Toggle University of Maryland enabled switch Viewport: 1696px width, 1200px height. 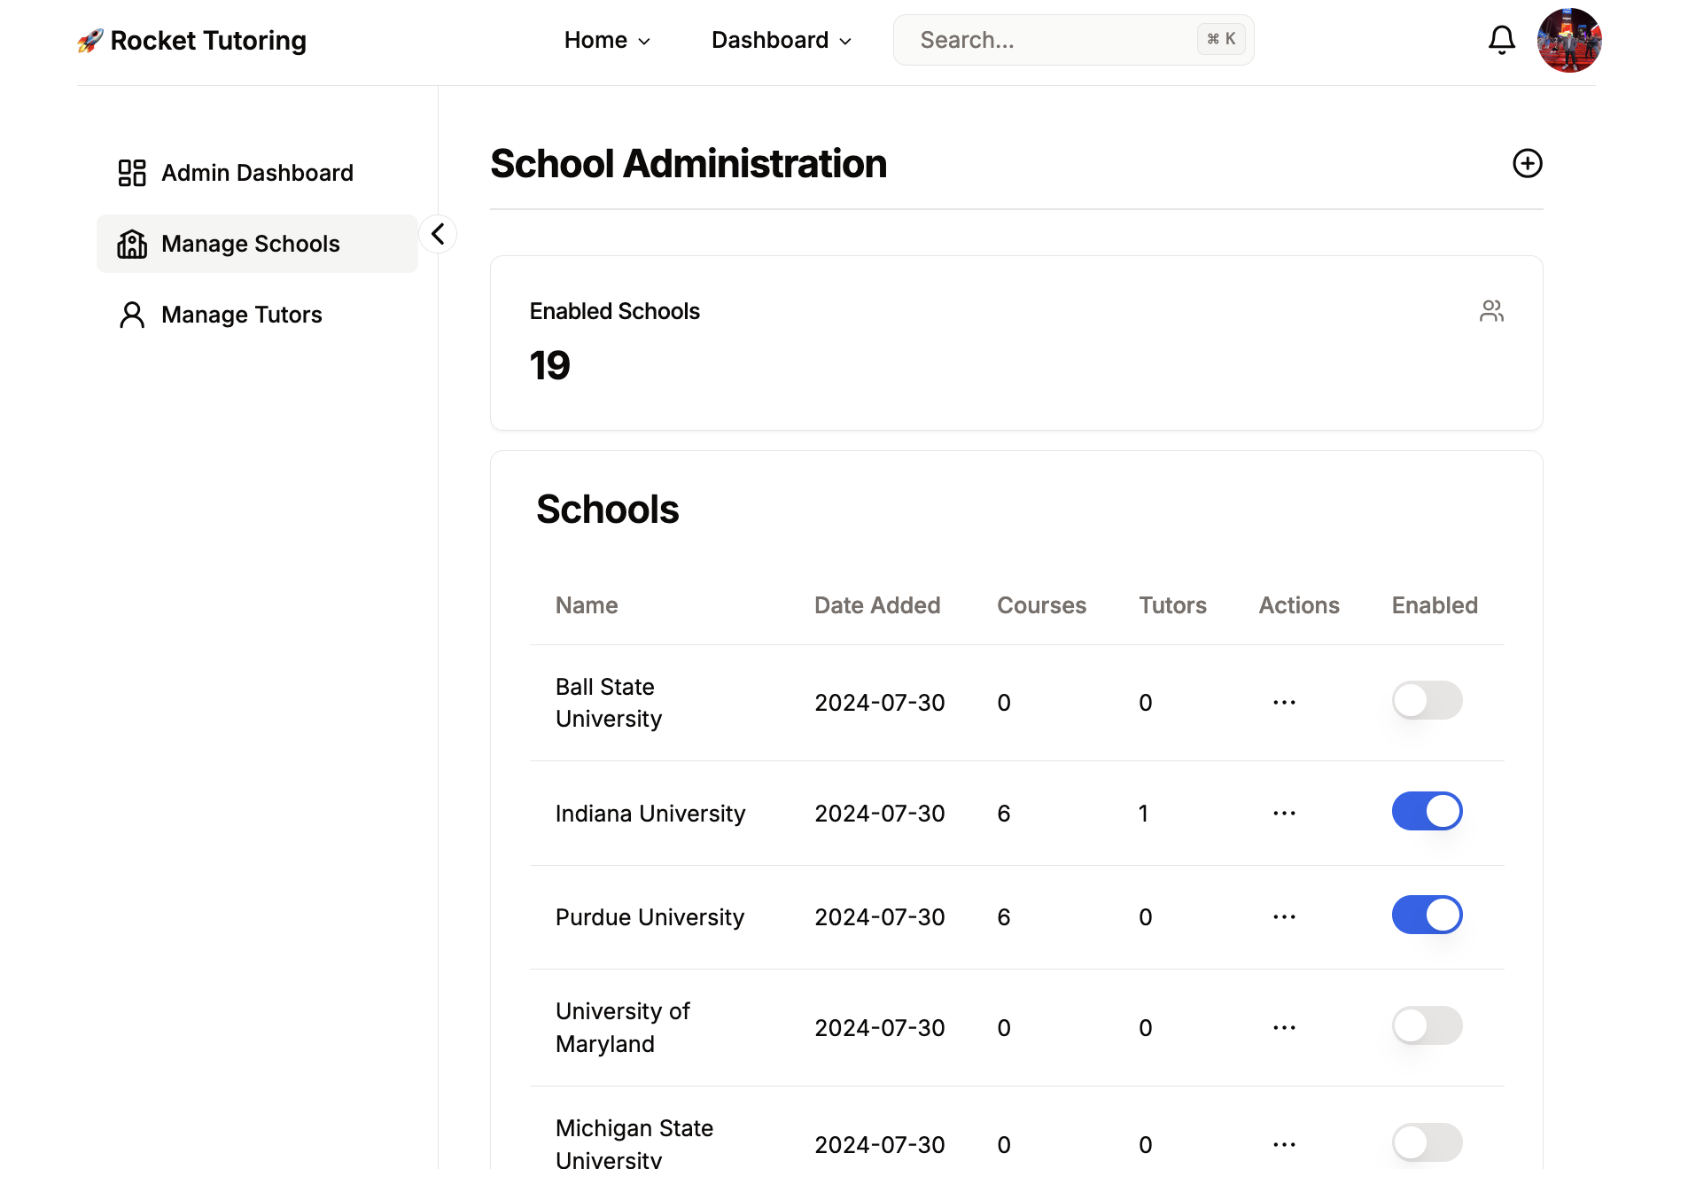(x=1427, y=1025)
